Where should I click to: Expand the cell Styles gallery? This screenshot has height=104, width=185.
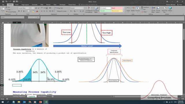pos(124,12)
